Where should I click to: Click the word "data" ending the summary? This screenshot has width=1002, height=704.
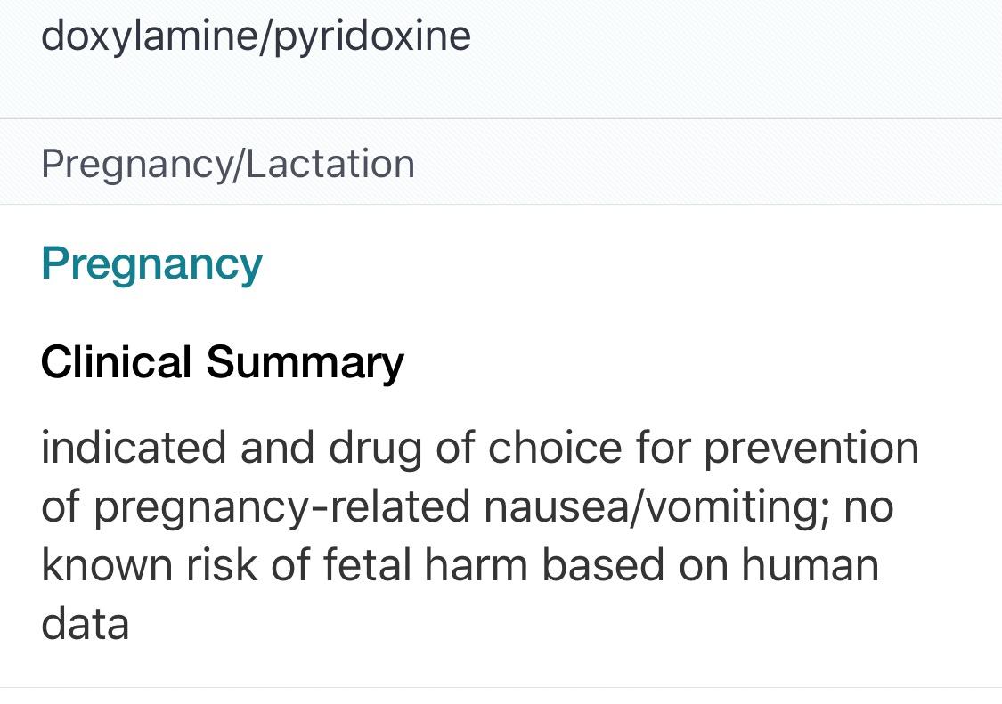(85, 624)
